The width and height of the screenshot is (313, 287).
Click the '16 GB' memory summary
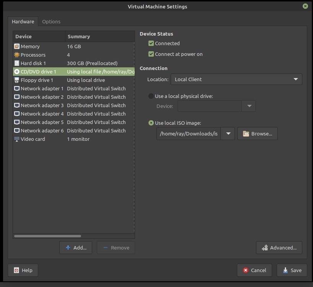coord(74,47)
